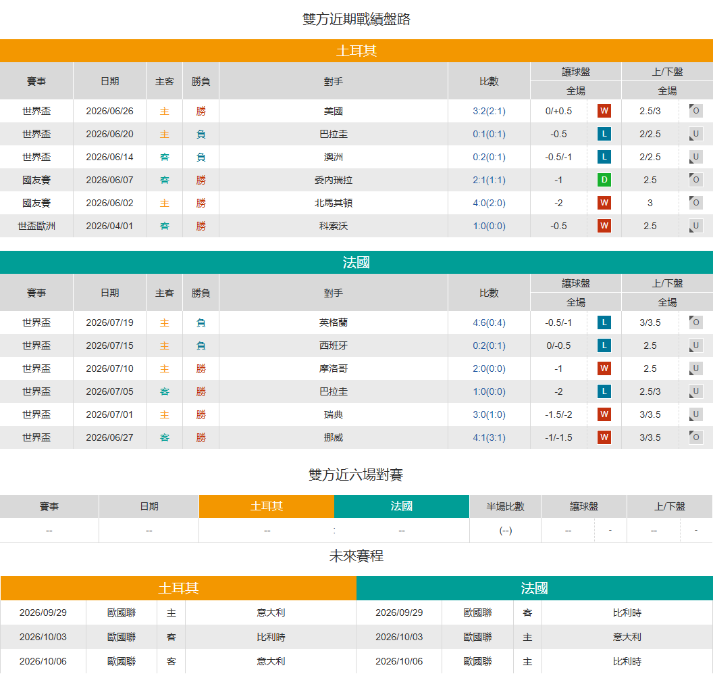Viewport: 713px width, 674px height.
Task: Select the W badge in the 北馬其頓 row
Action: (604, 203)
